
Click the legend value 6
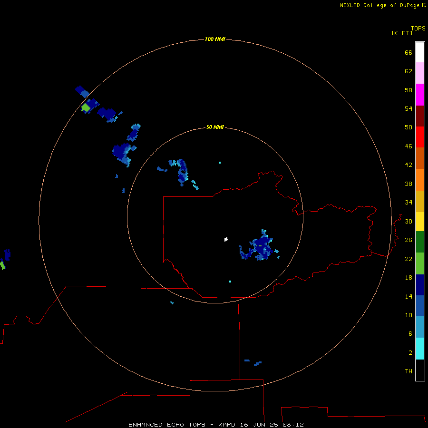pos(410,333)
